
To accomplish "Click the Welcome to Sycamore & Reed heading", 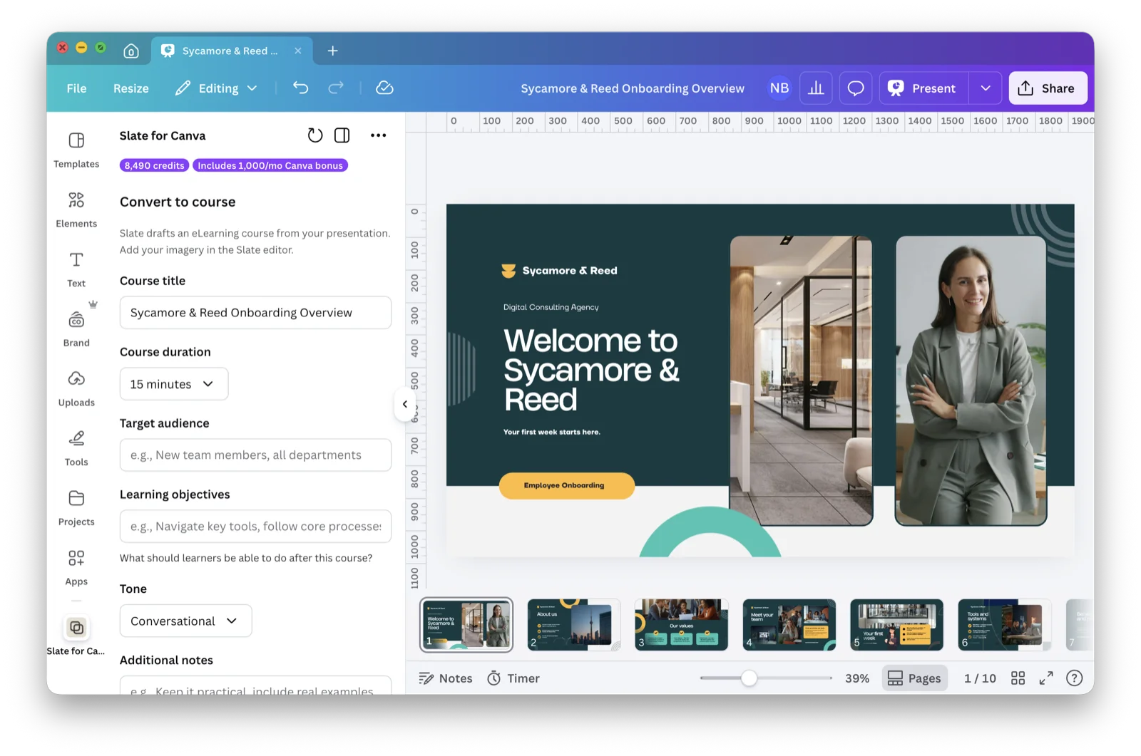I will (x=591, y=370).
